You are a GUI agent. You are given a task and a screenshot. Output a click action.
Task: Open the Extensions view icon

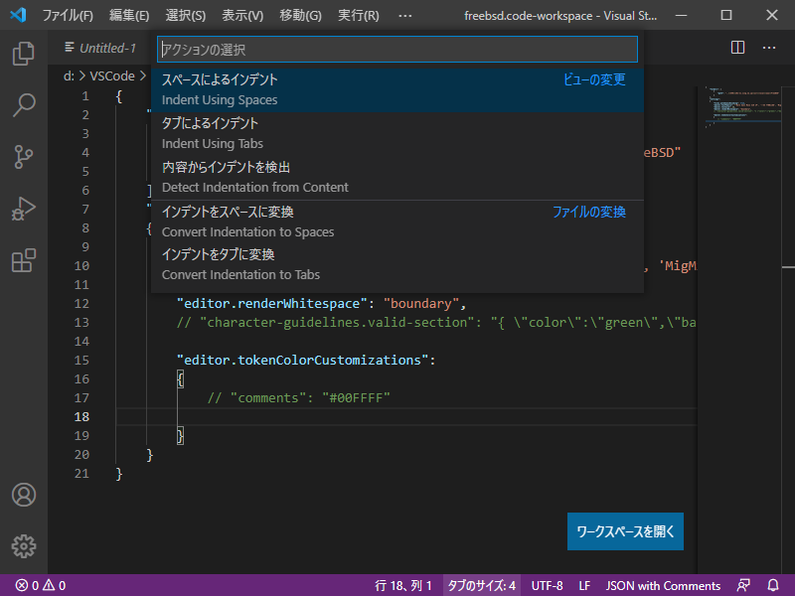click(x=24, y=260)
